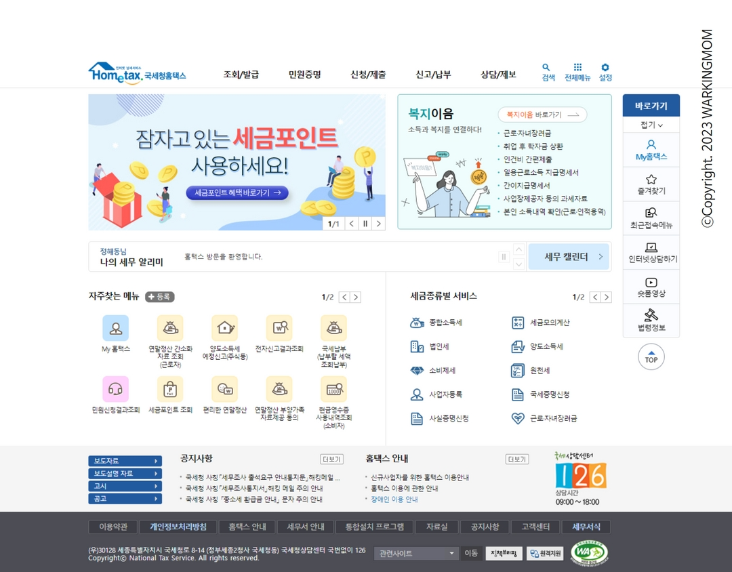Open the 관련사이트 dropdown

tap(416, 553)
